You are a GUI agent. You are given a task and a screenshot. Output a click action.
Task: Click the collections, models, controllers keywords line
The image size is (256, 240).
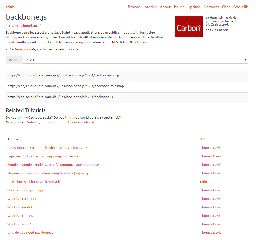(x=43, y=49)
